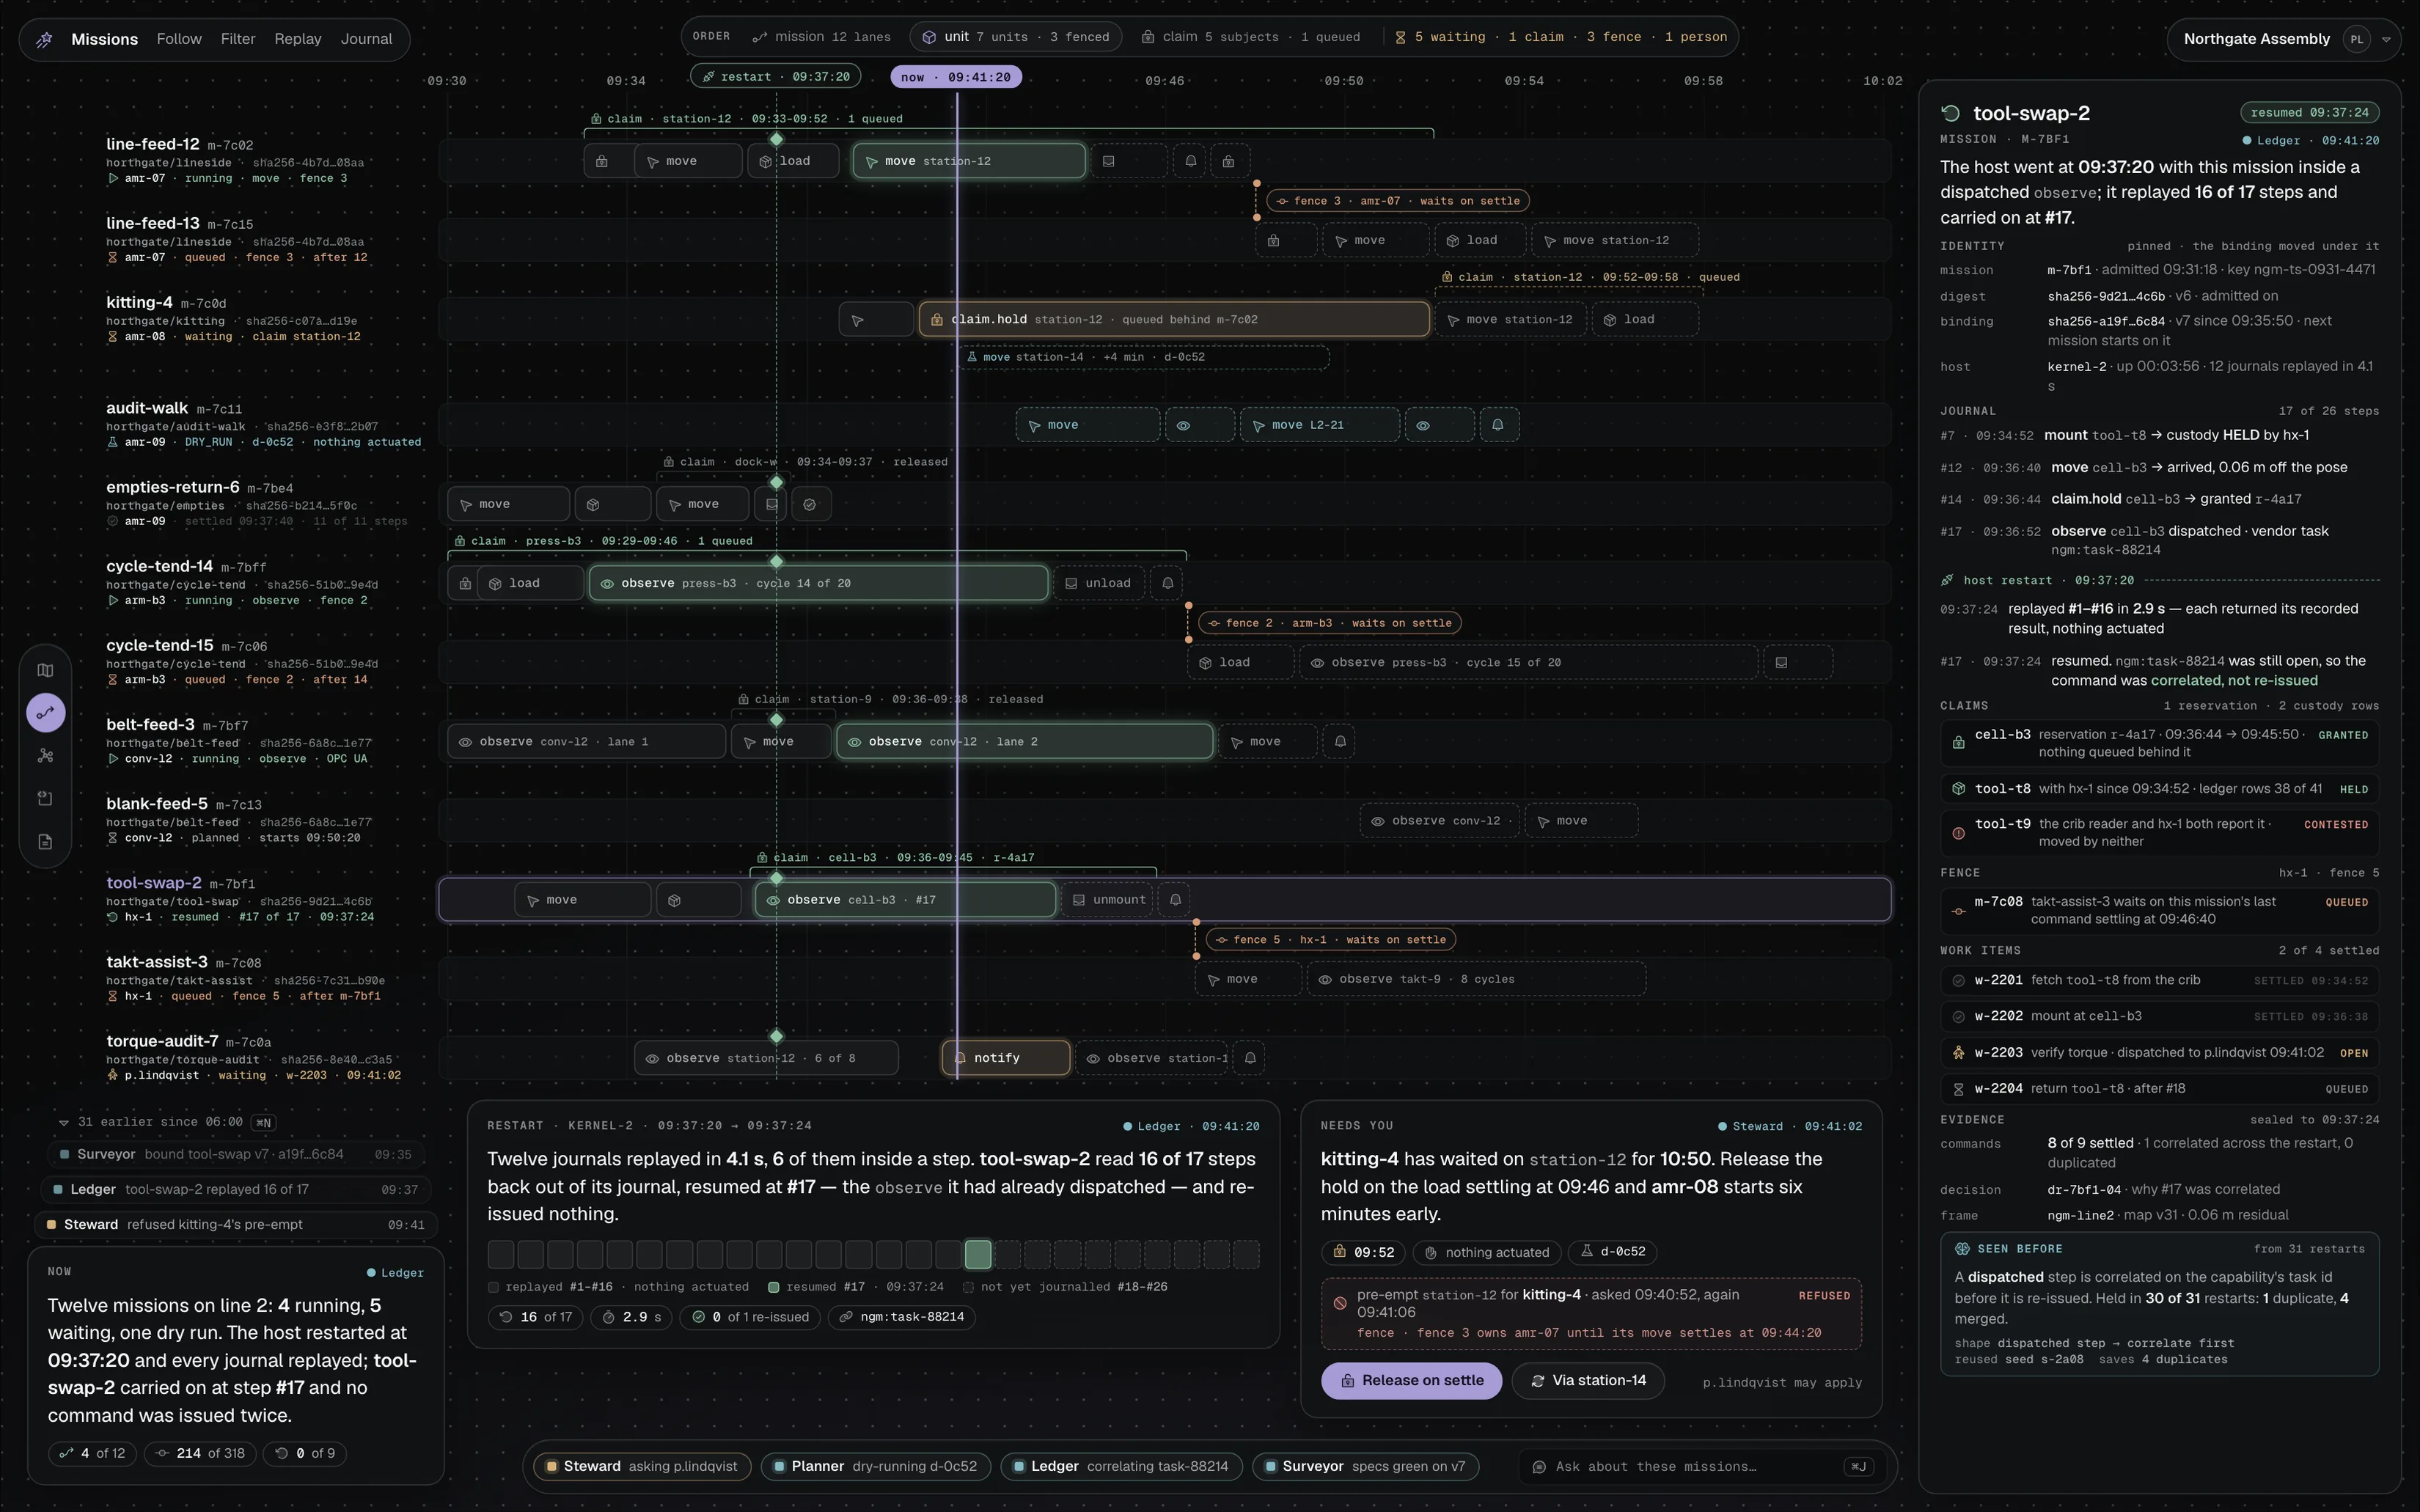Click the bell icon in audit-walk lane
Screen dimensions: 2420x1512
coord(1498,425)
